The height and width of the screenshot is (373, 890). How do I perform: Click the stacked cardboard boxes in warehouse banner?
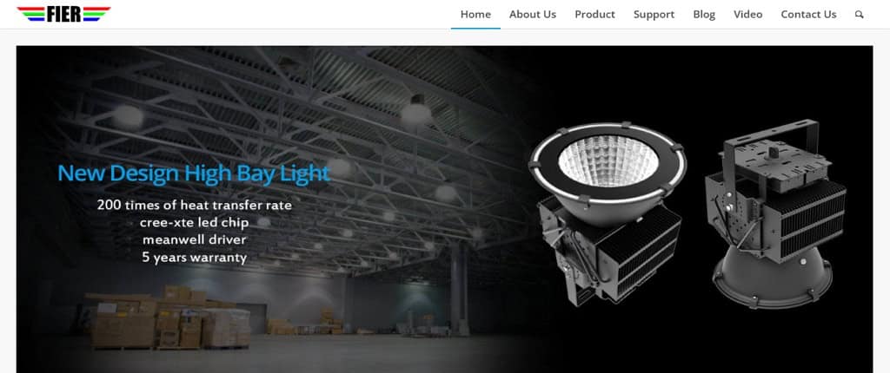[x=166, y=317]
